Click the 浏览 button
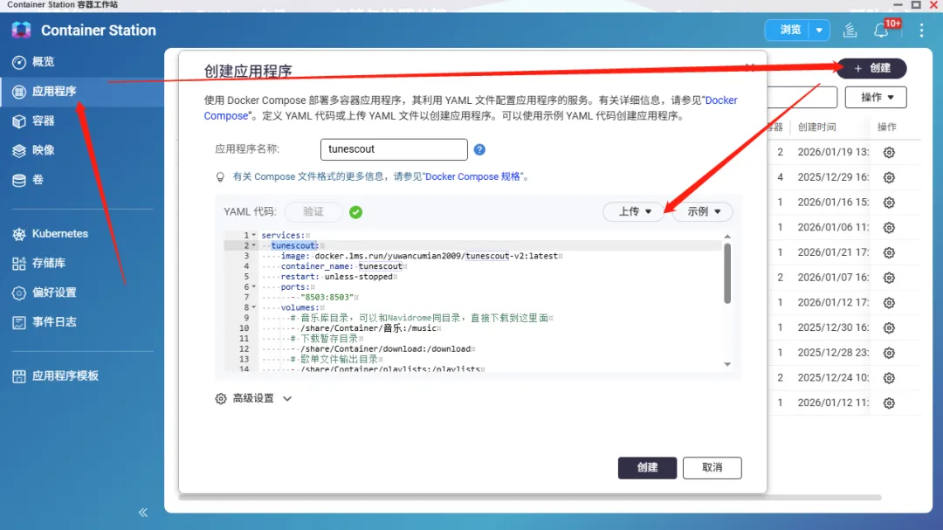The height and width of the screenshot is (530, 943). coord(789,30)
